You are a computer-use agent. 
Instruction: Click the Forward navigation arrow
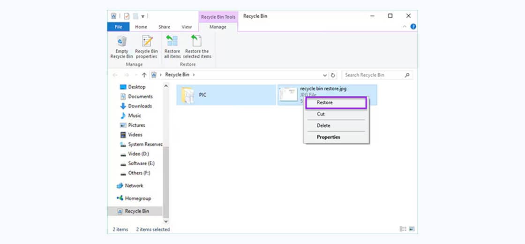click(x=126, y=75)
